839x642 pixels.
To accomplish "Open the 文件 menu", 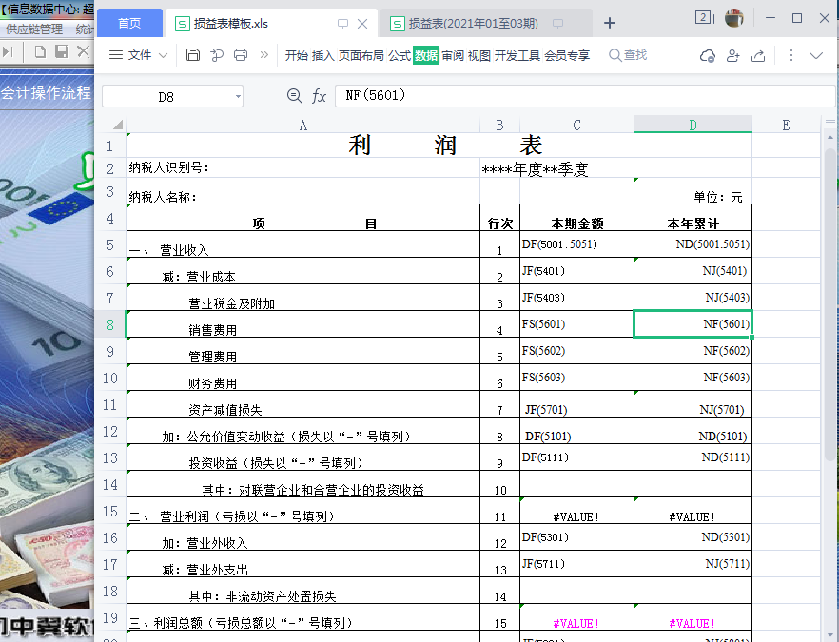I will [140, 54].
